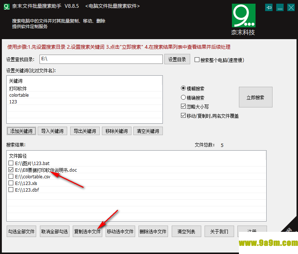
Task: Select 精确搜索 radio option
Action: (183, 97)
